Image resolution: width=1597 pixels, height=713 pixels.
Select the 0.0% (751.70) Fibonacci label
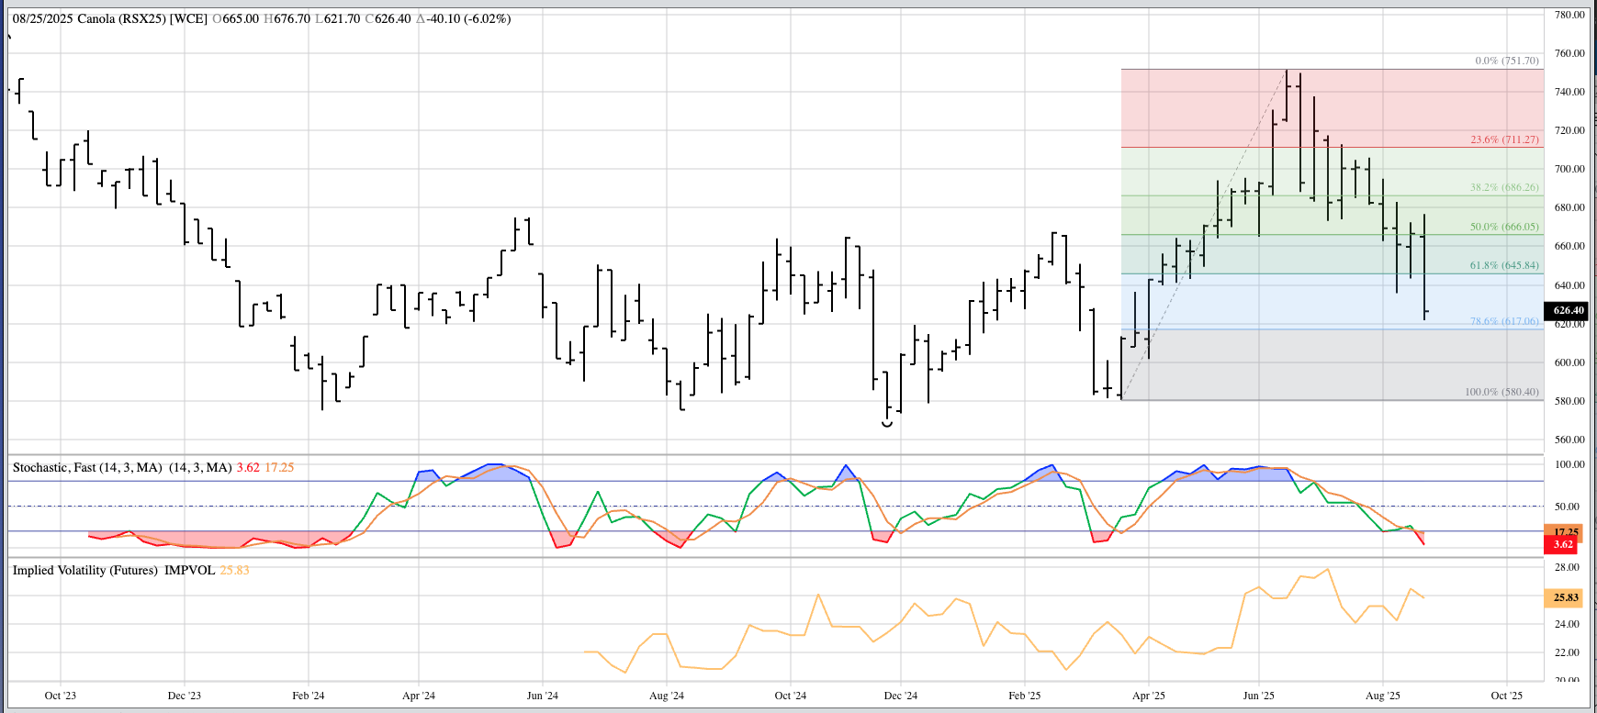(x=1506, y=61)
